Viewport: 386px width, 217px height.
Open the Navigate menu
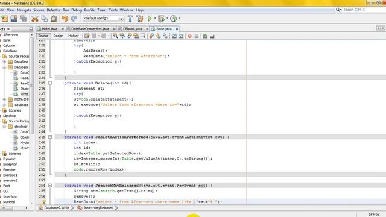click(x=24, y=10)
